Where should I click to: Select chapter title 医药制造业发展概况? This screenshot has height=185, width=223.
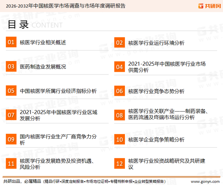pyautogui.click(x=43, y=67)
